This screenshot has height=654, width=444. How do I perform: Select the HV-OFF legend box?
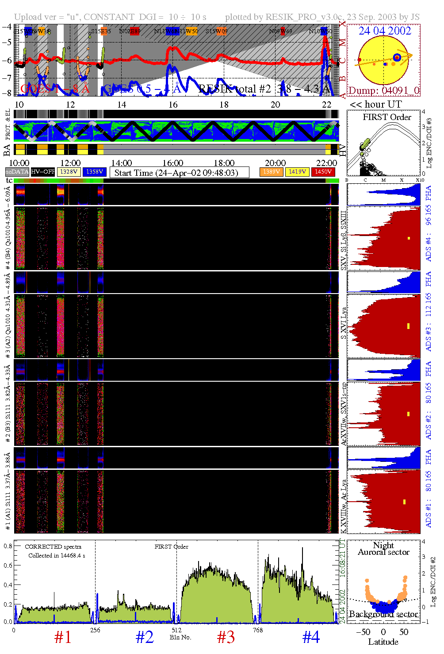point(43,172)
